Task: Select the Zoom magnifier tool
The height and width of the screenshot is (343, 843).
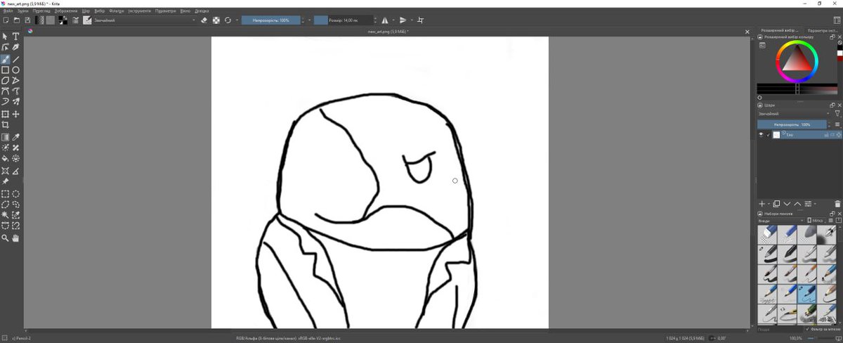Action: coord(6,238)
